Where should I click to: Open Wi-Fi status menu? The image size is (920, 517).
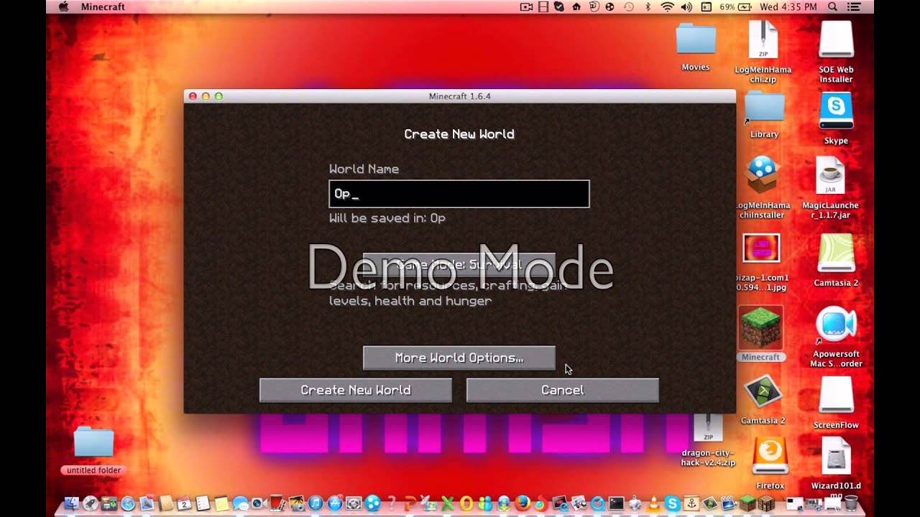tap(668, 6)
